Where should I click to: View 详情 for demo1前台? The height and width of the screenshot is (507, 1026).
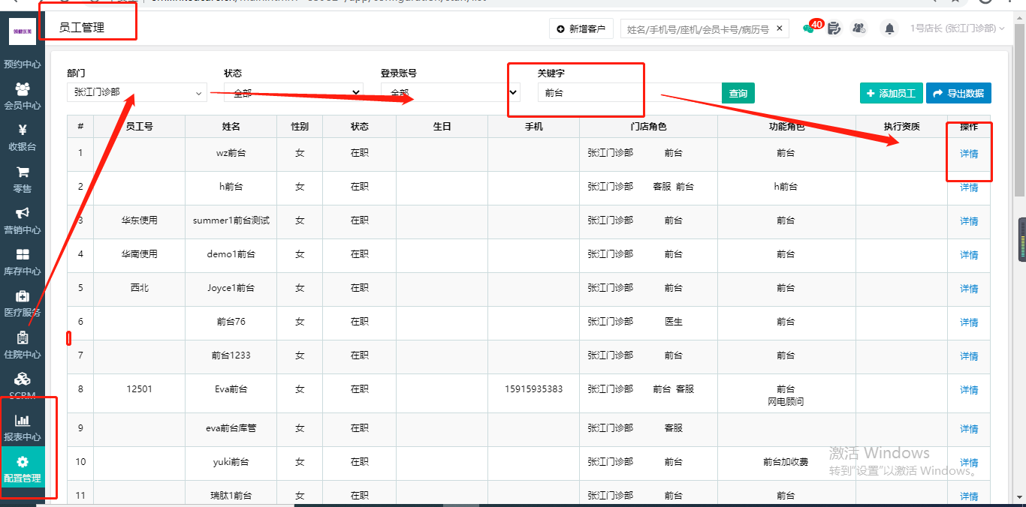[x=969, y=255]
